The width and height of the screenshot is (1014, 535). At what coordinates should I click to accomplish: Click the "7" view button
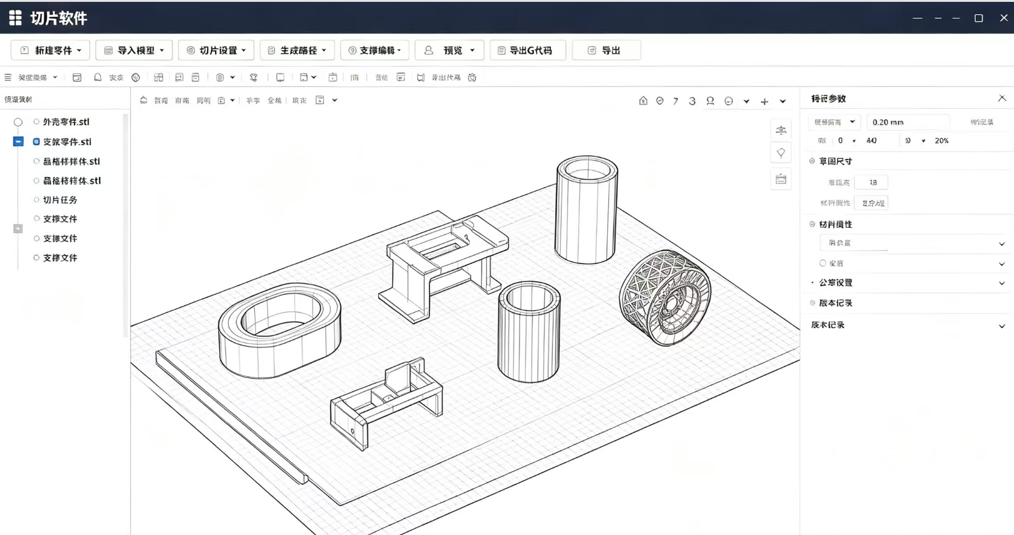coord(676,101)
